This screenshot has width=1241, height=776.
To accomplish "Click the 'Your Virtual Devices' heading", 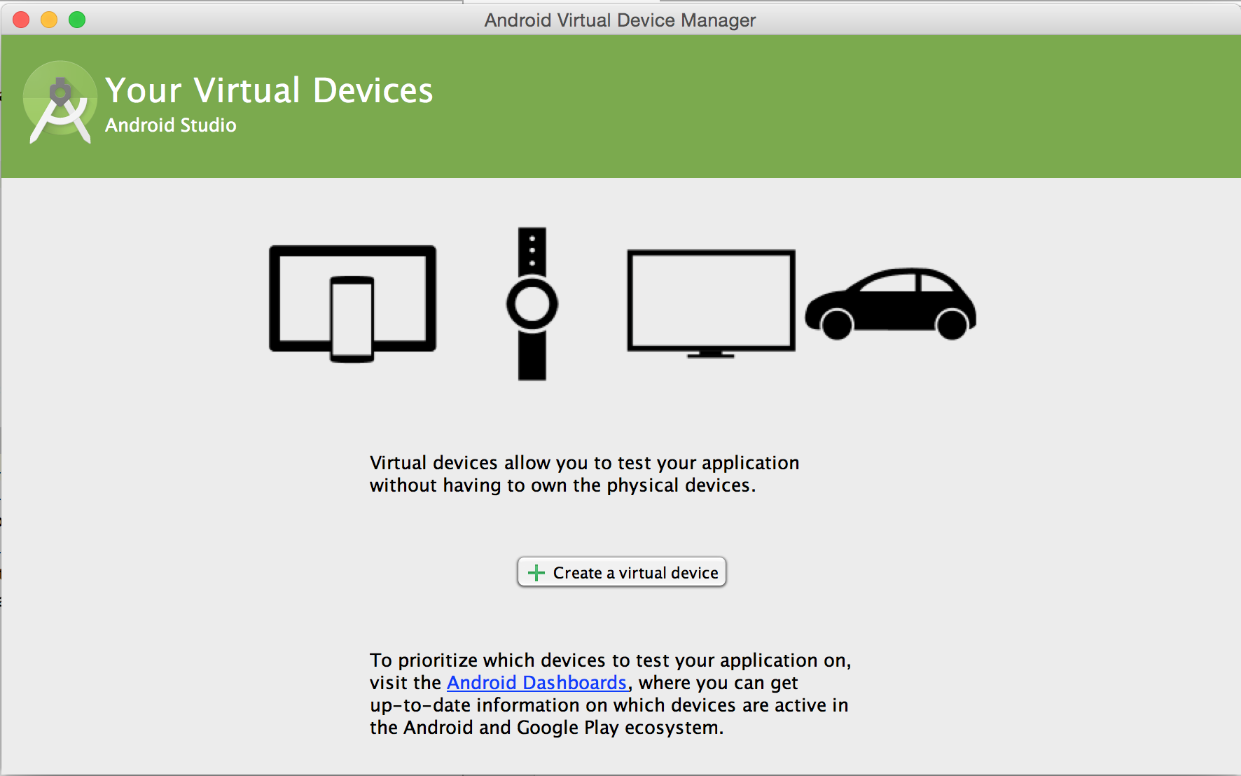I will click(x=269, y=90).
